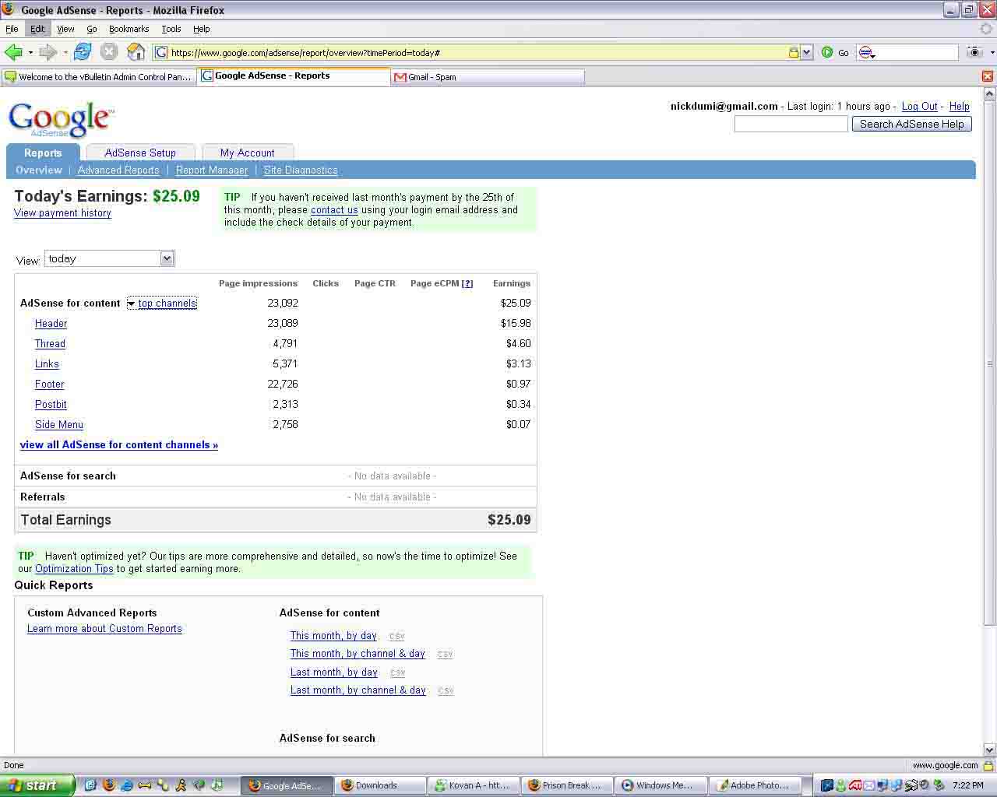Reload the page with the Refresh icon
The image size is (997, 797).
tap(83, 52)
